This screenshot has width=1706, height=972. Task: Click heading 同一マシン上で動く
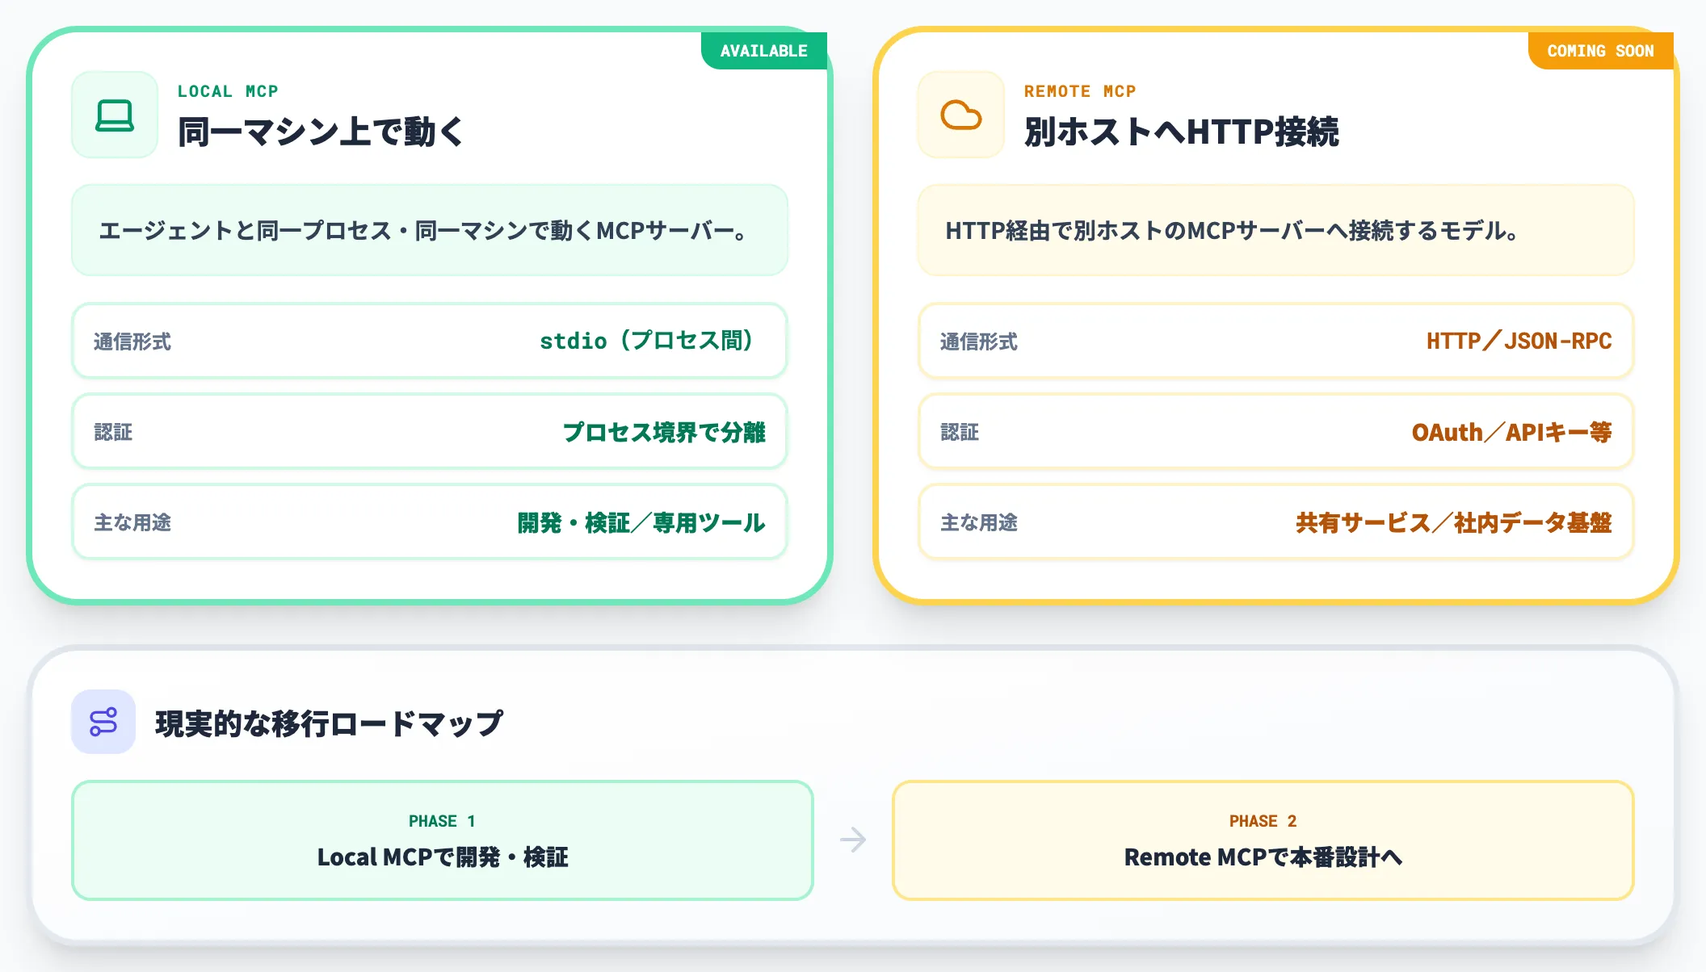tap(321, 132)
